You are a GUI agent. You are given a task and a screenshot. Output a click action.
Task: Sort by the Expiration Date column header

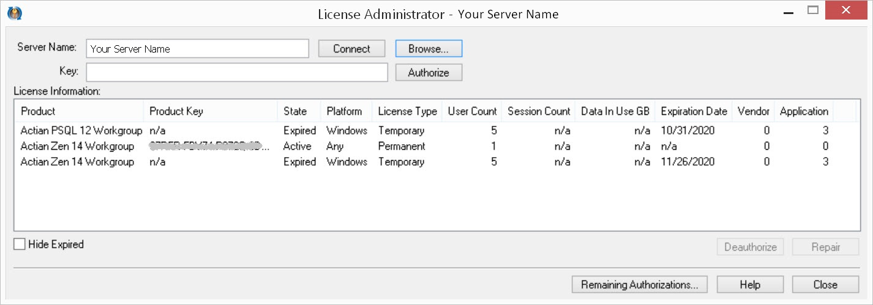[x=694, y=111]
